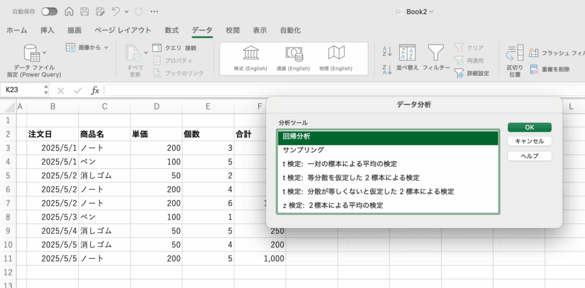Switch to the 描画 tab
Screen dimensions: 585x288
pos(74,31)
